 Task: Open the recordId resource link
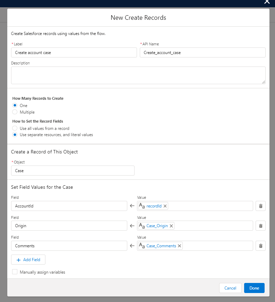(153, 206)
